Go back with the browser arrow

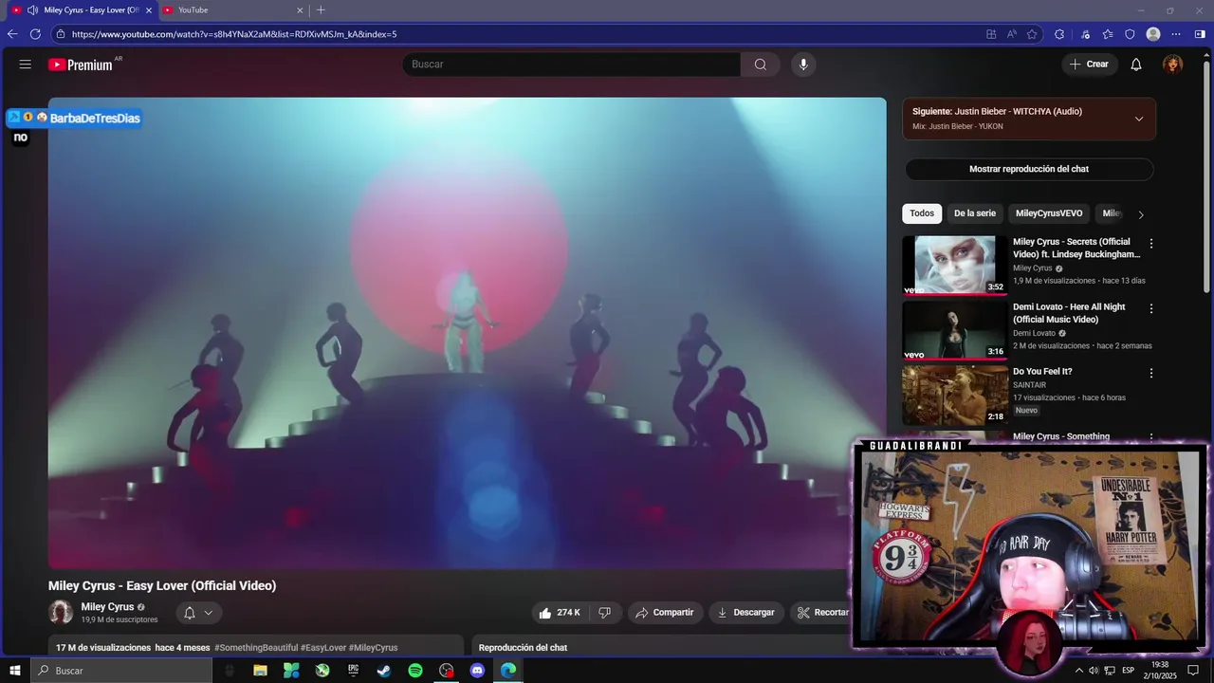point(12,34)
